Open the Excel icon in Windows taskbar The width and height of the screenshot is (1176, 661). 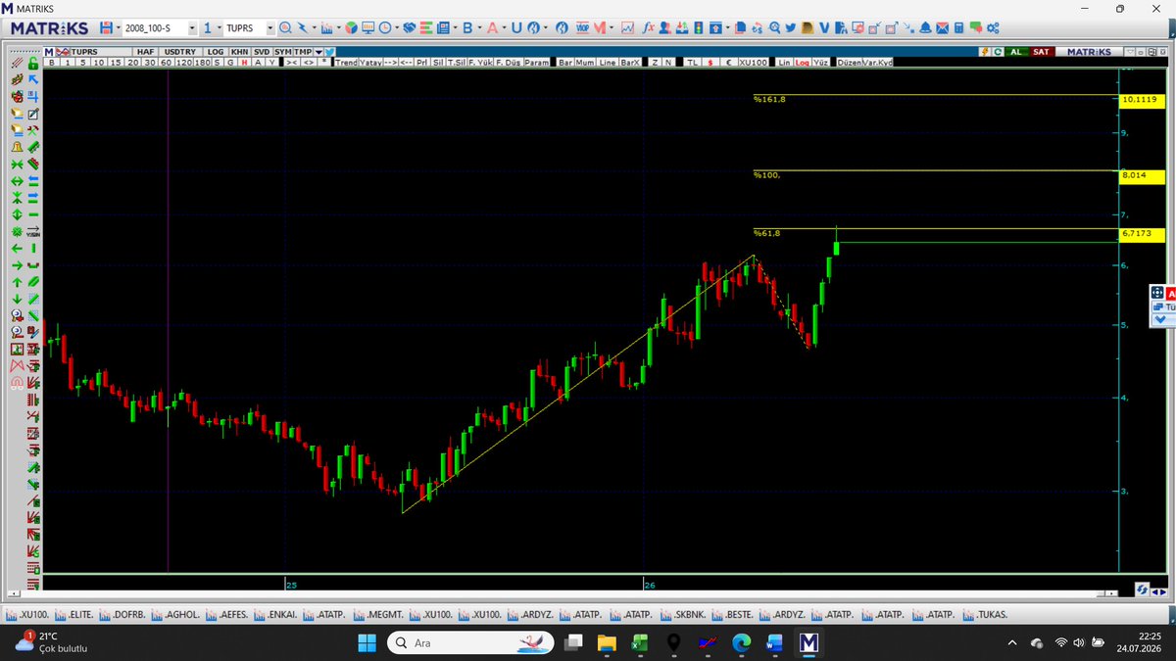click(x=640, y=643)
